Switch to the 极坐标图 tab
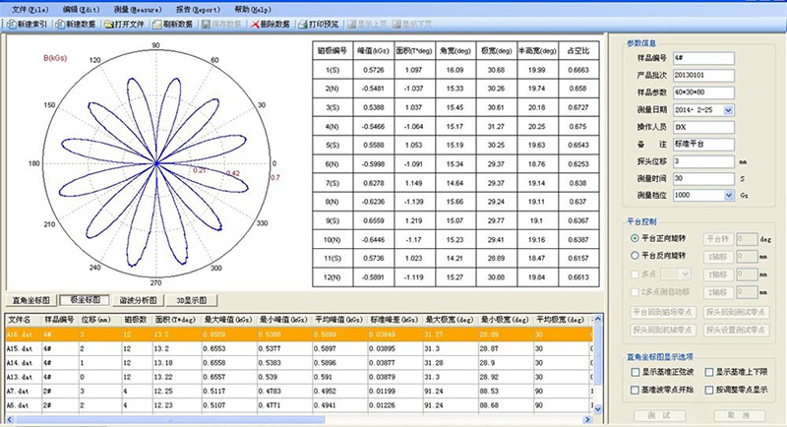The width and height of the screenshot is (787, 427). click(x=85, y=300)
